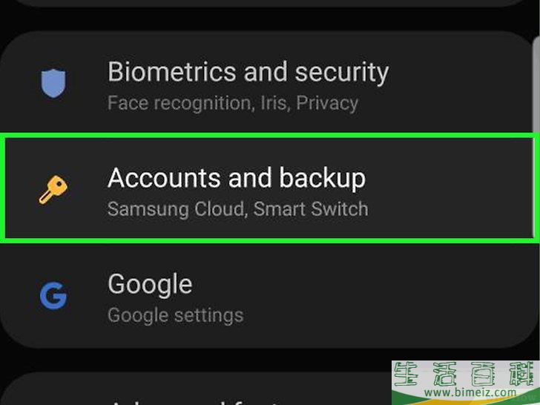The image size is (540, 405).
Task: Click the Google settings subtitle text
Action: point(176,315)
